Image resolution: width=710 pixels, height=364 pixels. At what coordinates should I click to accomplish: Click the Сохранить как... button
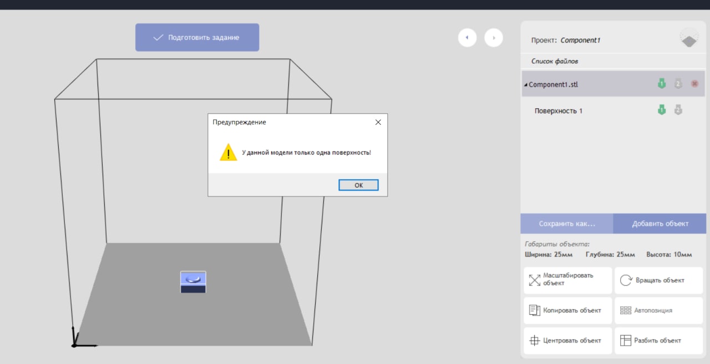click(567, 224)
